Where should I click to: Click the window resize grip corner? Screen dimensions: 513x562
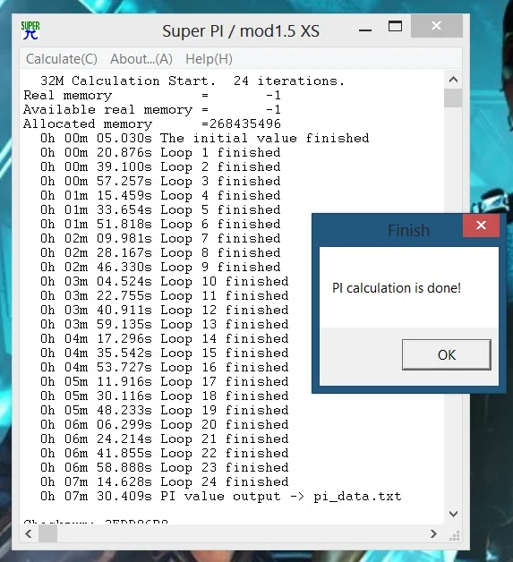coord(454,535)
